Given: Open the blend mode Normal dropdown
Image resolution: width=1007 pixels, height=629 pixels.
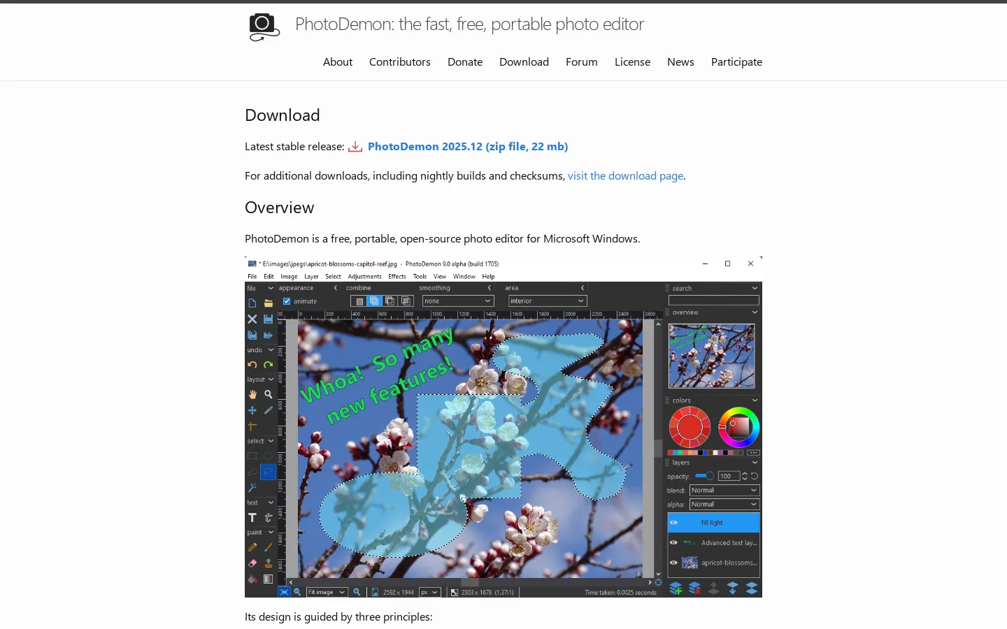Looking at the screenshot, I should tap(724, 491).
